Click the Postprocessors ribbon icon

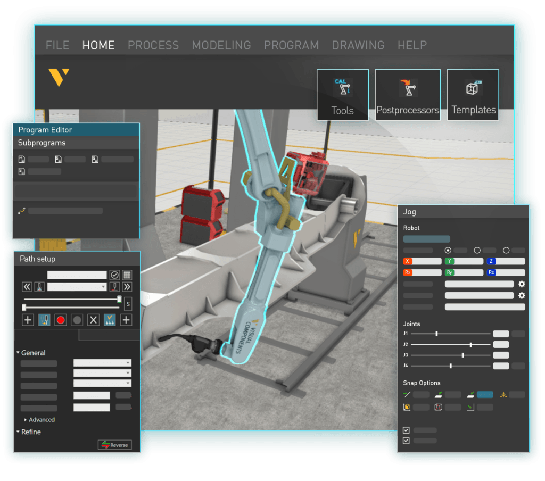tap(408, 94)
